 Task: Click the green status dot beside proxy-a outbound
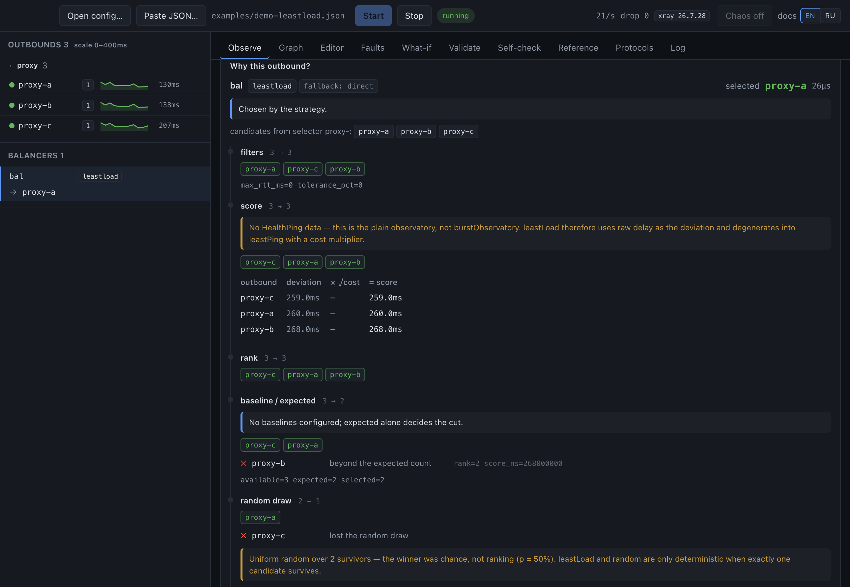pyautogui.click(x=12, y=85)
